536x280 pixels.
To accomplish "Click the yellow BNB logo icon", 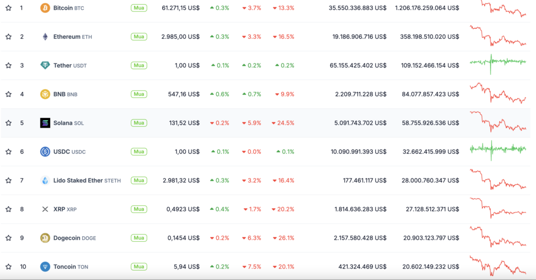I will click(x=45, y=94).
